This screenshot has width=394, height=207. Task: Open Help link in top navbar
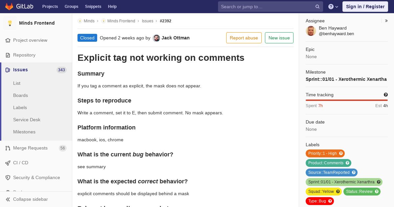[112, 7]
